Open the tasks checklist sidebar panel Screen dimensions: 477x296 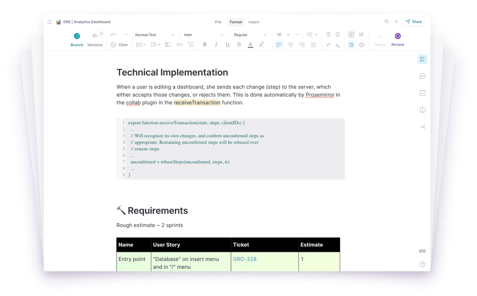(422, 93)
